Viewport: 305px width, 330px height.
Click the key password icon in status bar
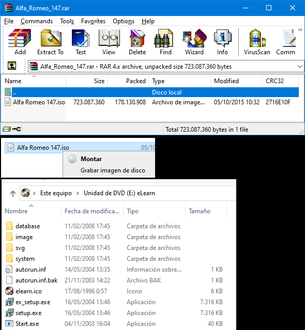coord(17,129)
